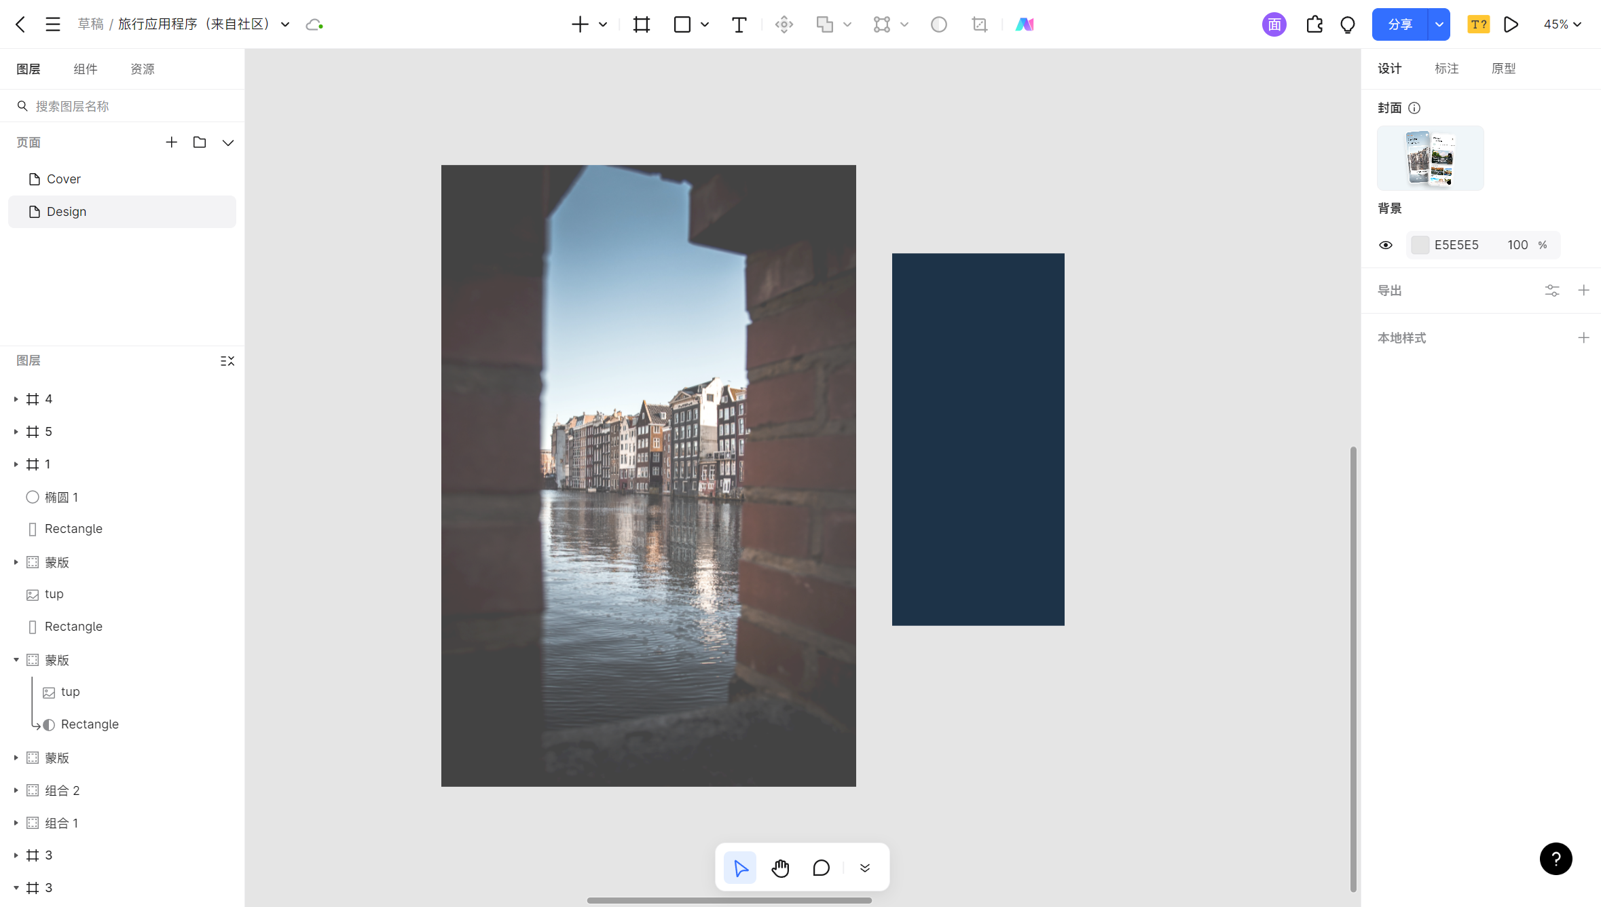Click the hand pan tool
The width and height of the screenshot is (1601, 907).
(x=780, y=868)
